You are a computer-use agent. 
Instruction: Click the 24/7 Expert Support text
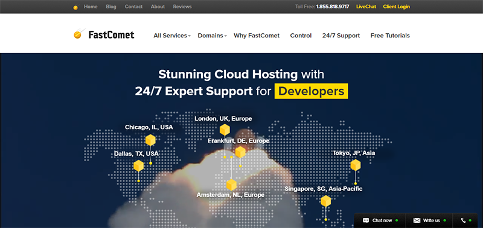(194, 92)
